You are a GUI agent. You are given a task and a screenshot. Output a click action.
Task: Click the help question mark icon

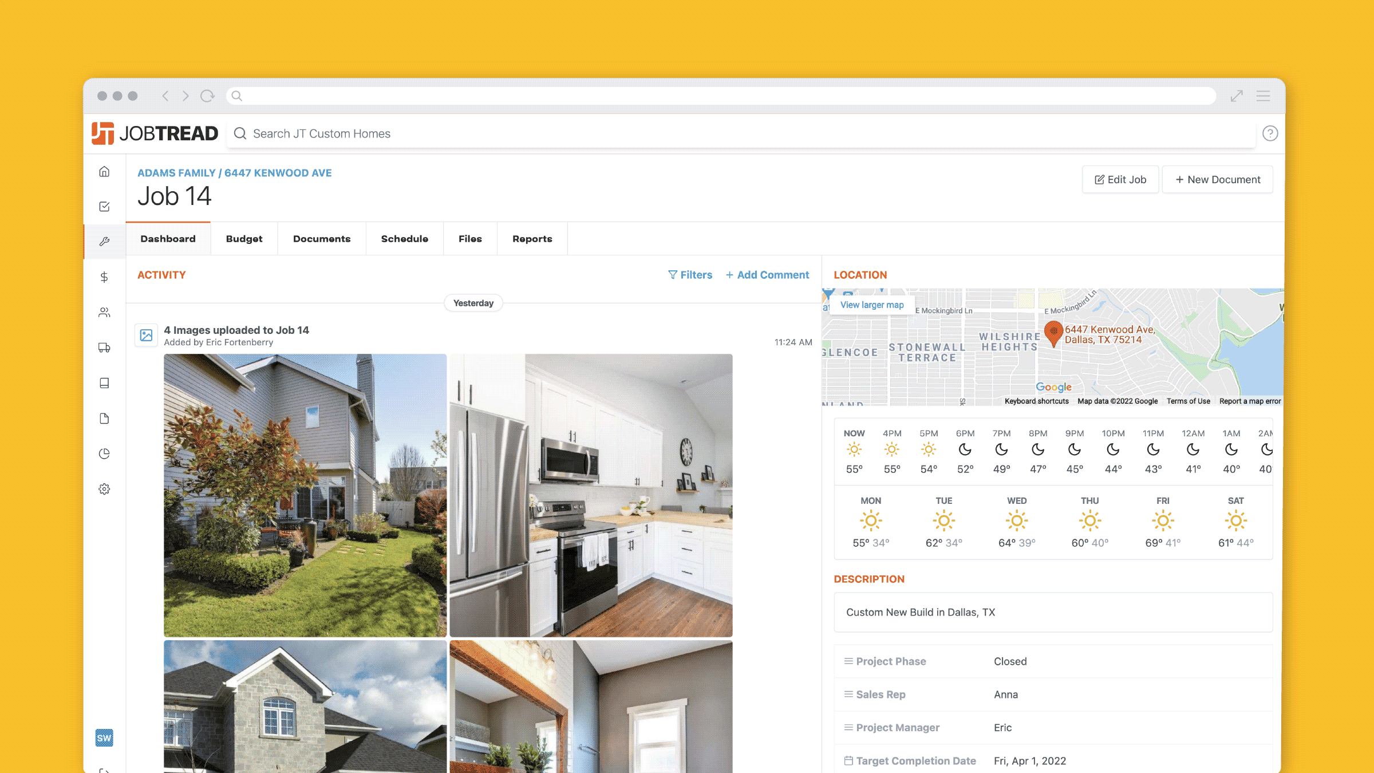coord(1270,133)
